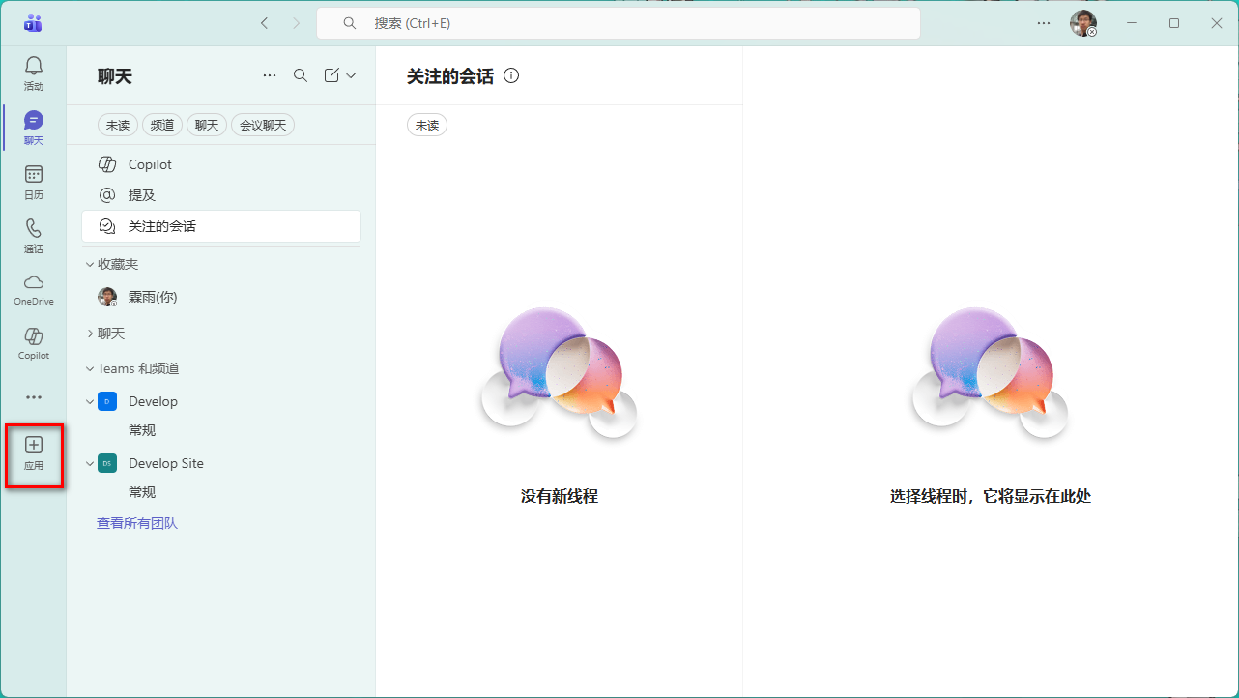The image size is (1239, 698).
Task: Filter chat list by 聊天
Action: coord(207,125)
